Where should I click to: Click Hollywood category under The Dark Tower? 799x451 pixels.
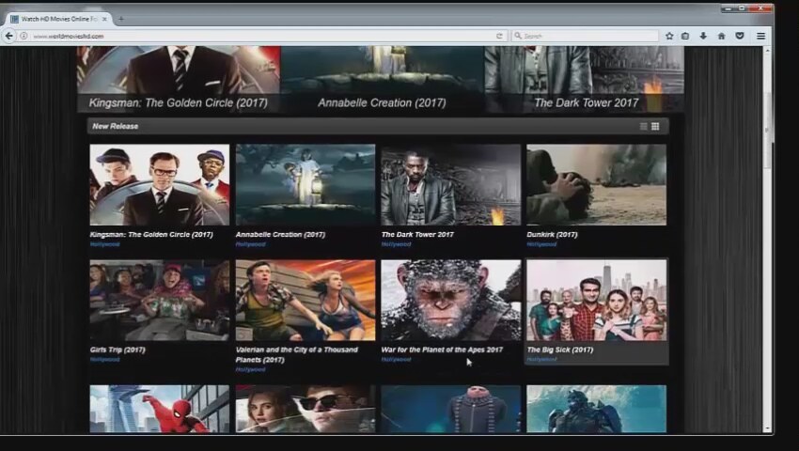coord(396,244)
